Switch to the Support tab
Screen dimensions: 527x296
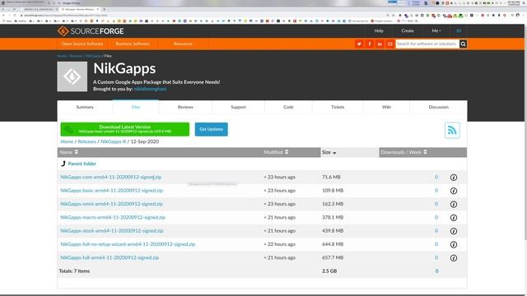(x=238, y=107)
